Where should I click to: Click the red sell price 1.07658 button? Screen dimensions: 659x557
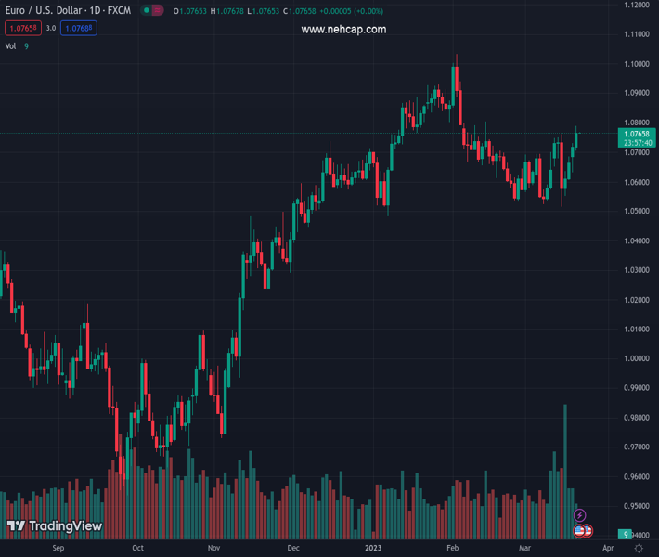23,29
